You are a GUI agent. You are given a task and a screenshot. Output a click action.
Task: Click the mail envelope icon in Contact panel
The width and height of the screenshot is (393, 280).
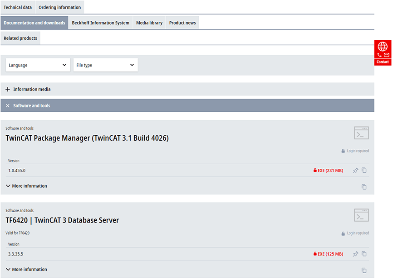pos(386,55)
